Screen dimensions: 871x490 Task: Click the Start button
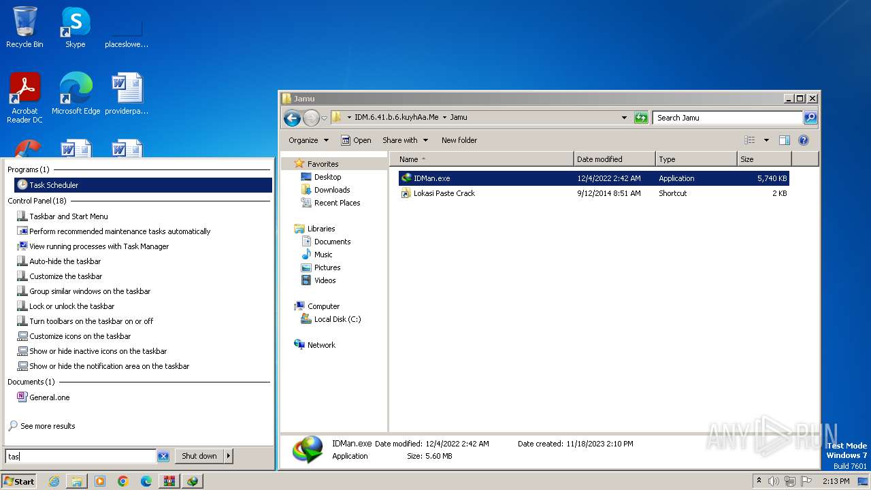pyautogui.click(x=19, y=481)
